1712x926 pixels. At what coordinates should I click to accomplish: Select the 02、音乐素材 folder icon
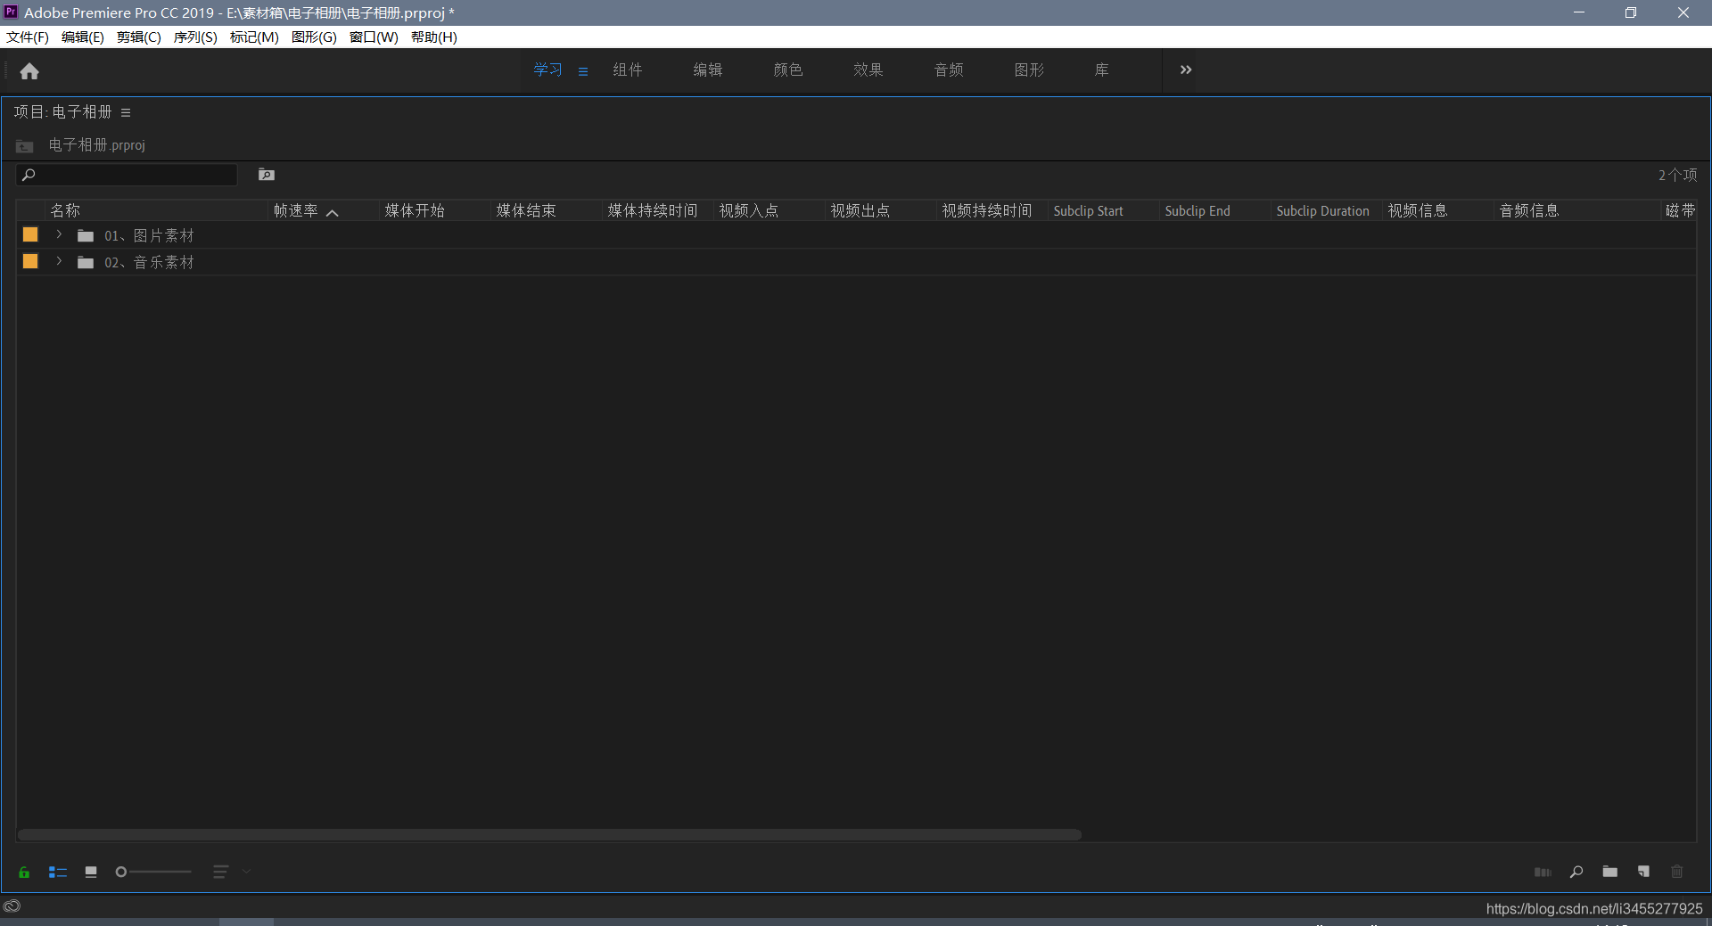[86, 262]
